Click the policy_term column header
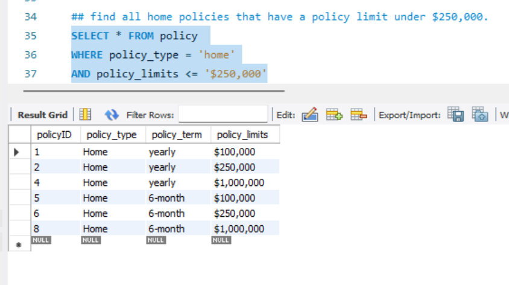Viewport: 509px width, 285px height. point(179,135)
